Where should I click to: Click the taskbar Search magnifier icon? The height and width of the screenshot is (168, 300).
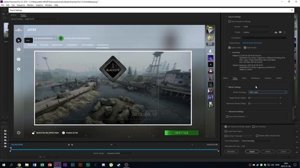pyautogui.click(x=11, y=165)
